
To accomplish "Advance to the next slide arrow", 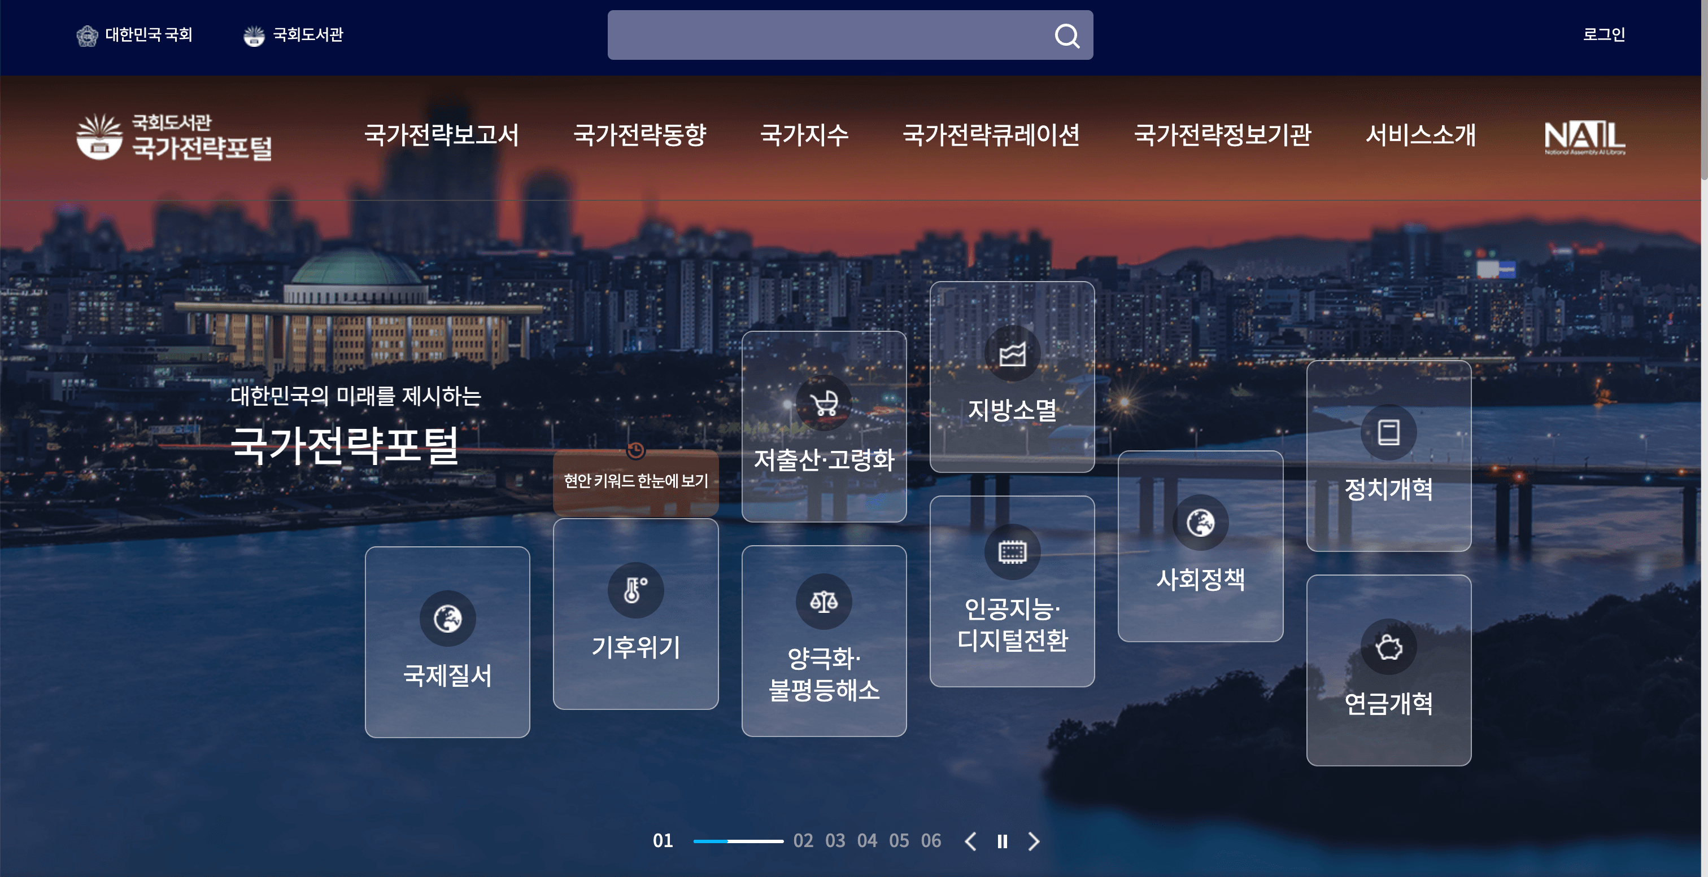I will (x=1034, y=841).
